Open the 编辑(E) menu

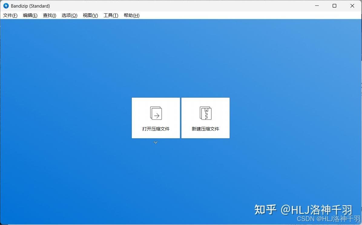[30, 15]
